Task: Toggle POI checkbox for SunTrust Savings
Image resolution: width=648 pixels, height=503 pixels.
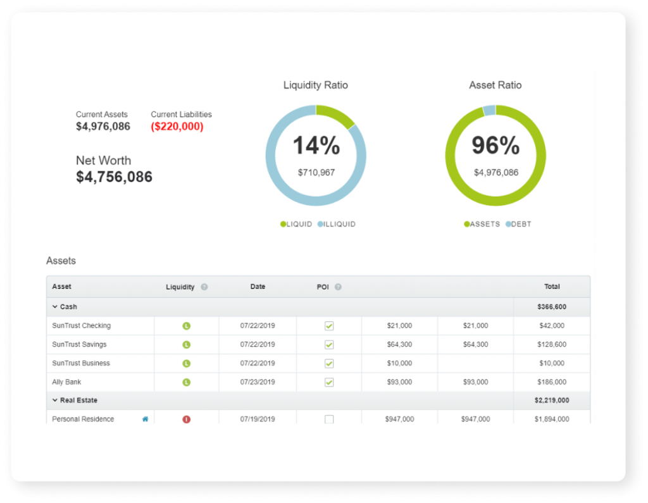Action: [x=329, y=345]
